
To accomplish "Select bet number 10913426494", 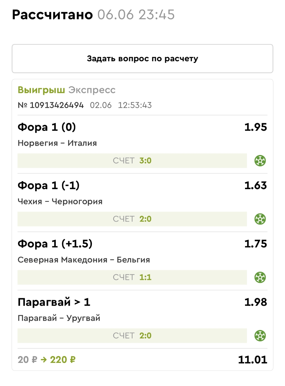I will 56,105.
